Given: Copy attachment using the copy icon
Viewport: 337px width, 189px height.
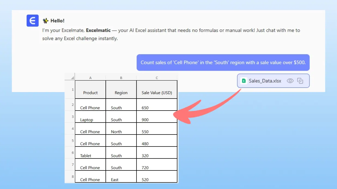Looking at the screenshot, I should 300,81.
